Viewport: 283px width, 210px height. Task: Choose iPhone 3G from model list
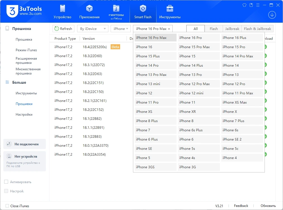pyautogui.click(x=199, y=167)
